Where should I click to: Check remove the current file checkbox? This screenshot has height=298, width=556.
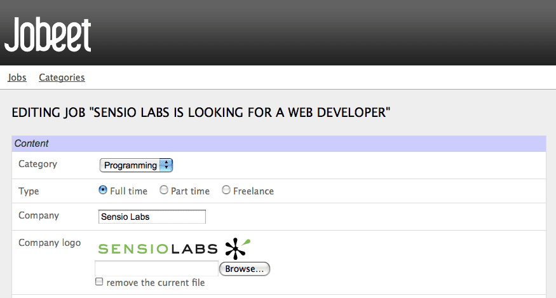click(99, 281)
